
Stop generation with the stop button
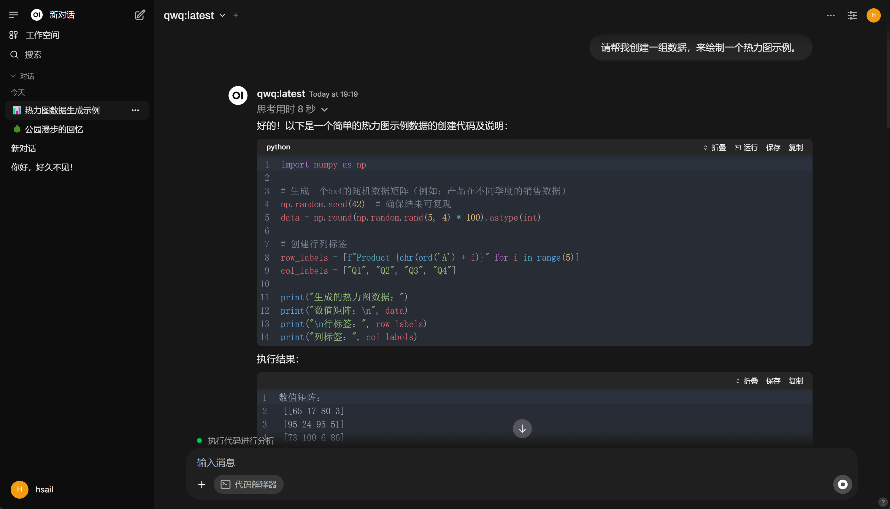click(843, 484)
